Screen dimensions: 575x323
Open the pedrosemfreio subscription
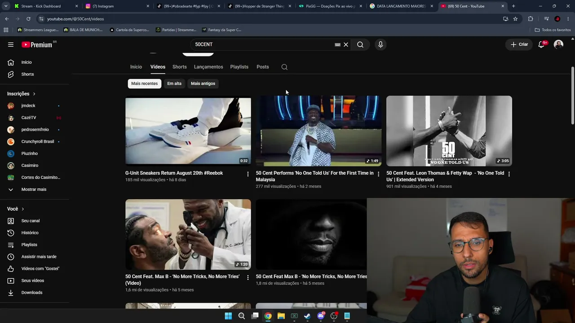pyautogui.click(x=35, y=130)
